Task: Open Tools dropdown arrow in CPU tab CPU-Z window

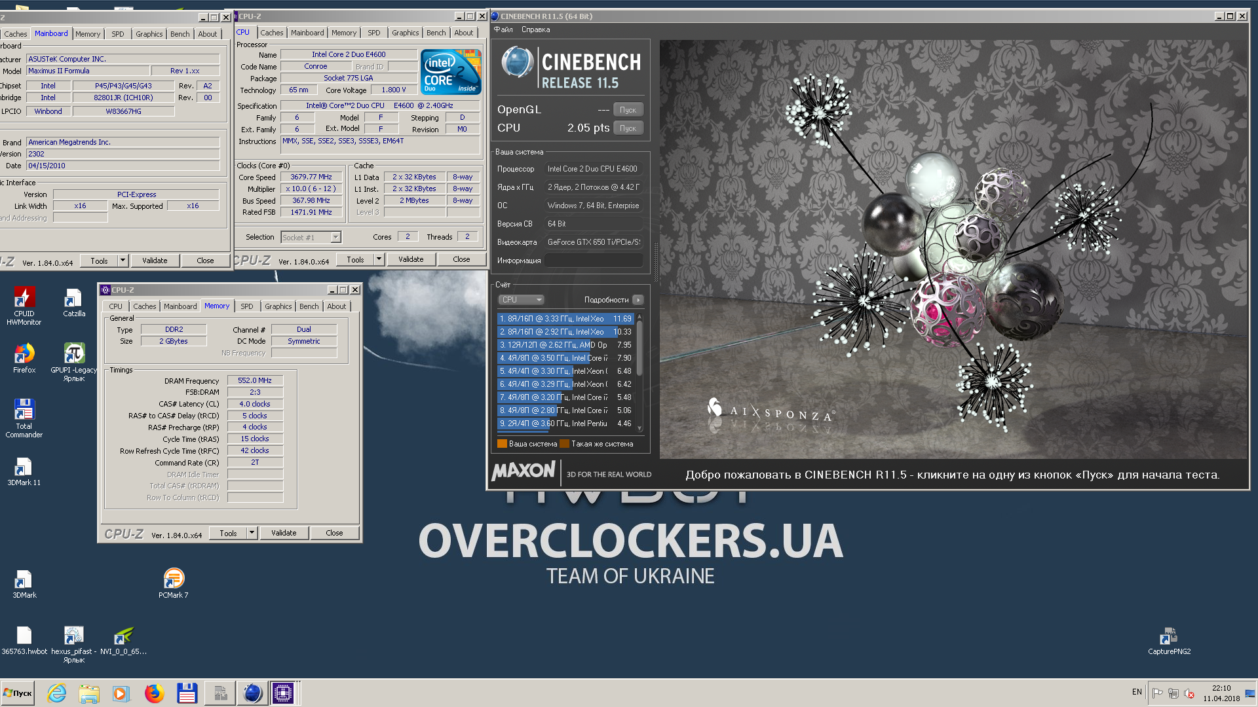Action: (x=379, y=259)
